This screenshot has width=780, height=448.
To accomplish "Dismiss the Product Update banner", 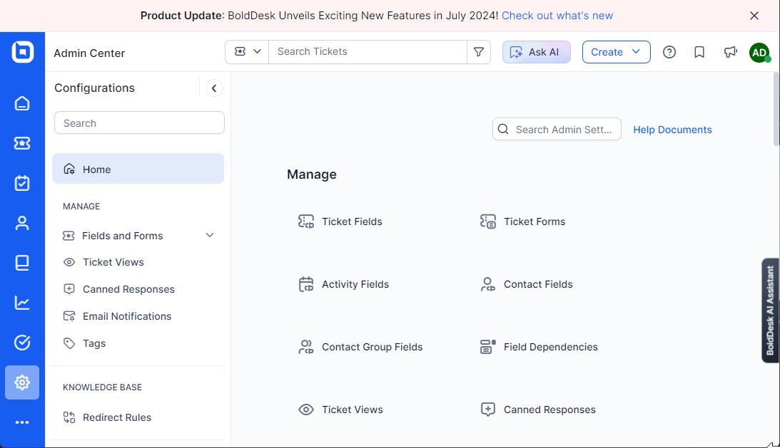I will (x=754, y=16).
